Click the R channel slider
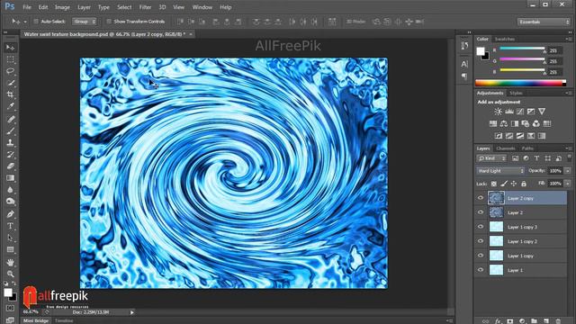This screenshot has width=576, height=324. point(522,49)
